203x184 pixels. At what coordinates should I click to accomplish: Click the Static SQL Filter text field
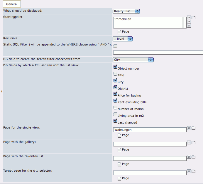(158, 53)
